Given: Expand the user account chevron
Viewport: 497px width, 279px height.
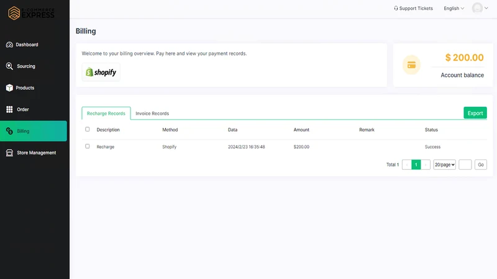Looking at the screenshot, I should click(x=486, y=8).
